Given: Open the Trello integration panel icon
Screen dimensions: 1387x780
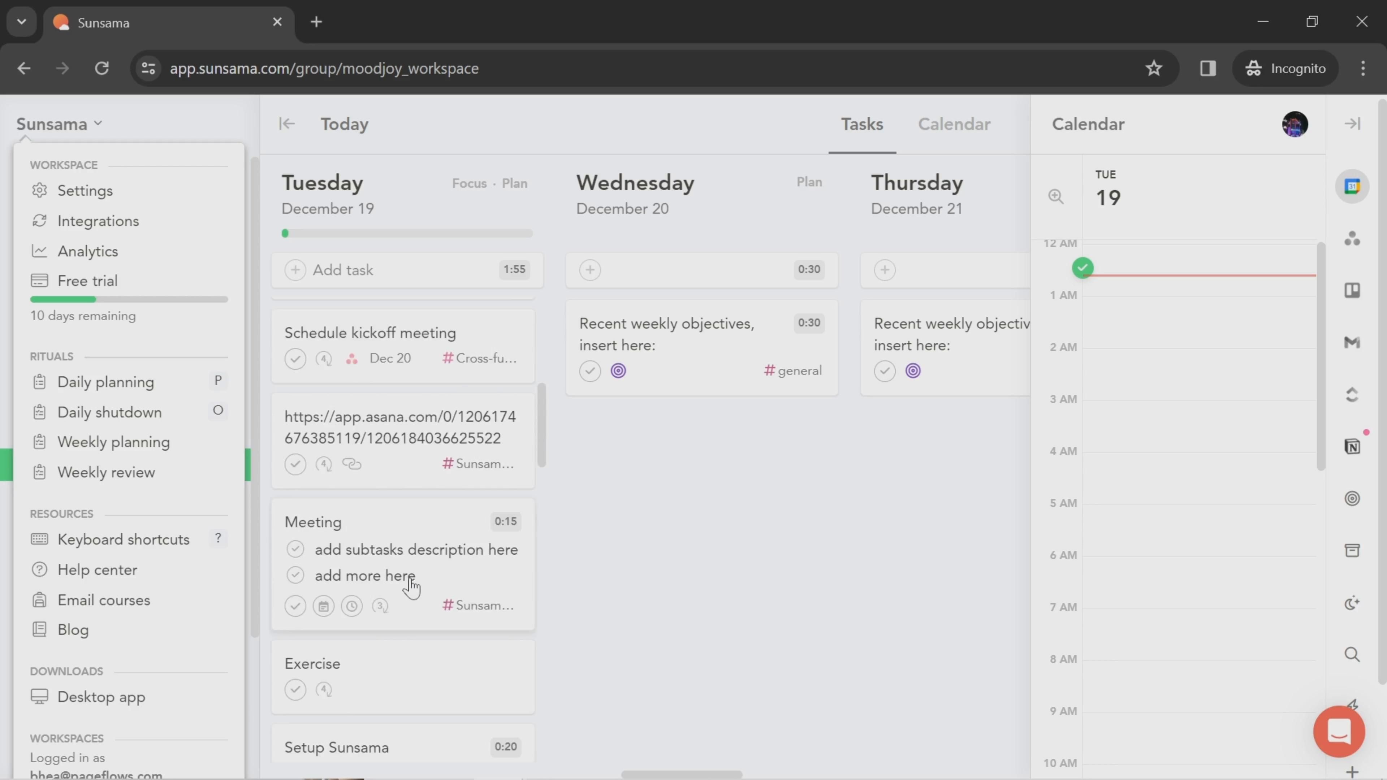Looking at the screenshot, I should [x=1352, y=291].
